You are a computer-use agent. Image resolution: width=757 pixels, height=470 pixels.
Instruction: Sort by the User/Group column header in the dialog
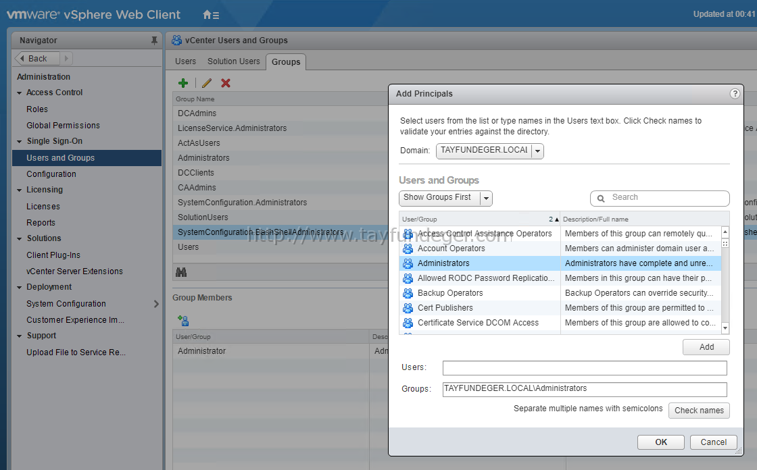pyautogui.click(x=479, y=219)
